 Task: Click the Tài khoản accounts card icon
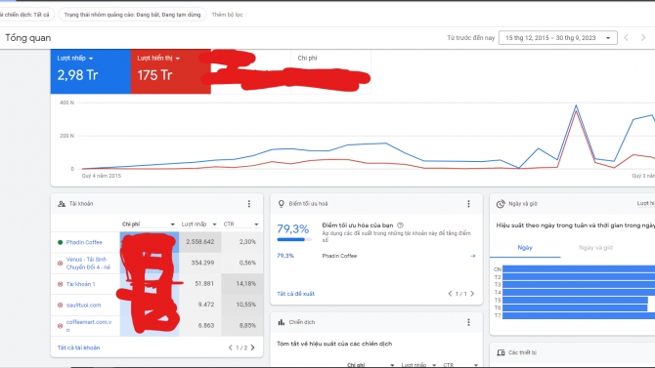pyautogui.click(x=62, y=204)
